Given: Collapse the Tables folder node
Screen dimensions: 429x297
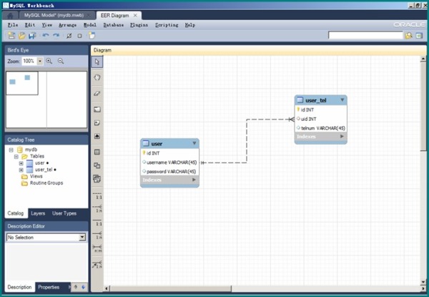Looking at the screenshot, I should tap(16, 157).
